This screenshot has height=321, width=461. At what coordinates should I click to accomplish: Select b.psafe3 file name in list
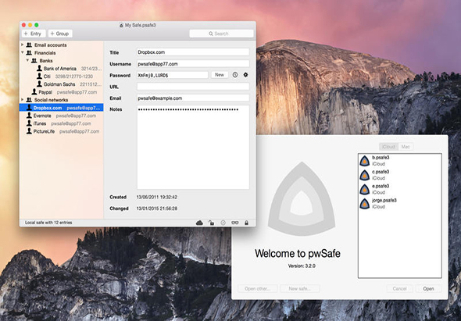point(381,158)
